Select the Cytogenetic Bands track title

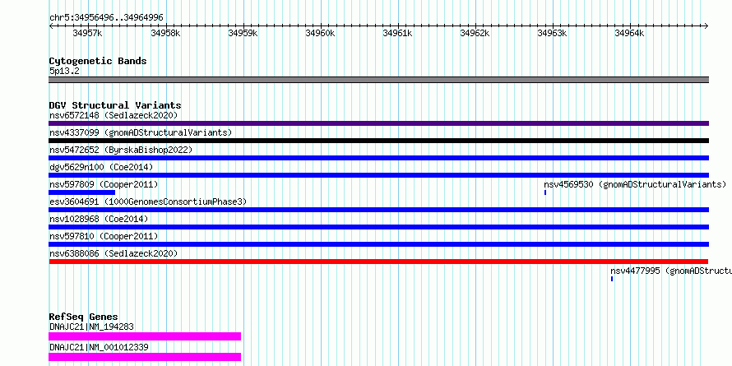98,61
